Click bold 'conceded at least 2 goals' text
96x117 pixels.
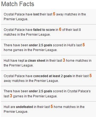click(x=52, y=76)
